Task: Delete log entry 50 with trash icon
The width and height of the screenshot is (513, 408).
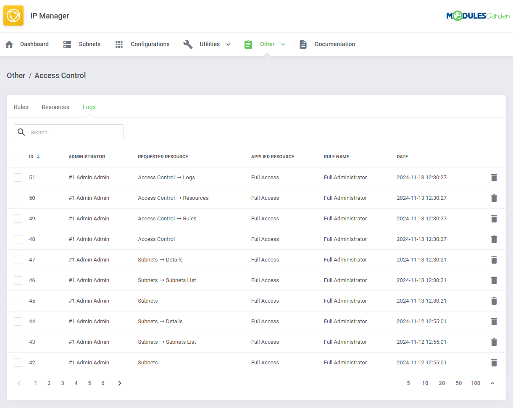Action: tap(494, 198)
